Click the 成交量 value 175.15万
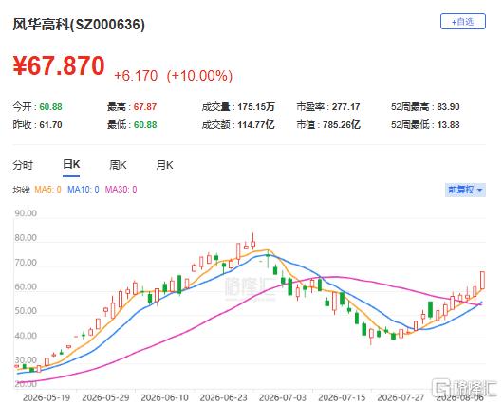This screenshot has height=404, width=503. tap(256, 107)
